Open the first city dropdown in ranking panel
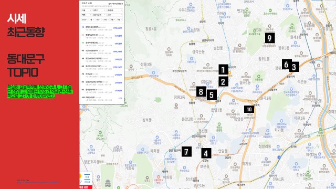 pos(87,10)
